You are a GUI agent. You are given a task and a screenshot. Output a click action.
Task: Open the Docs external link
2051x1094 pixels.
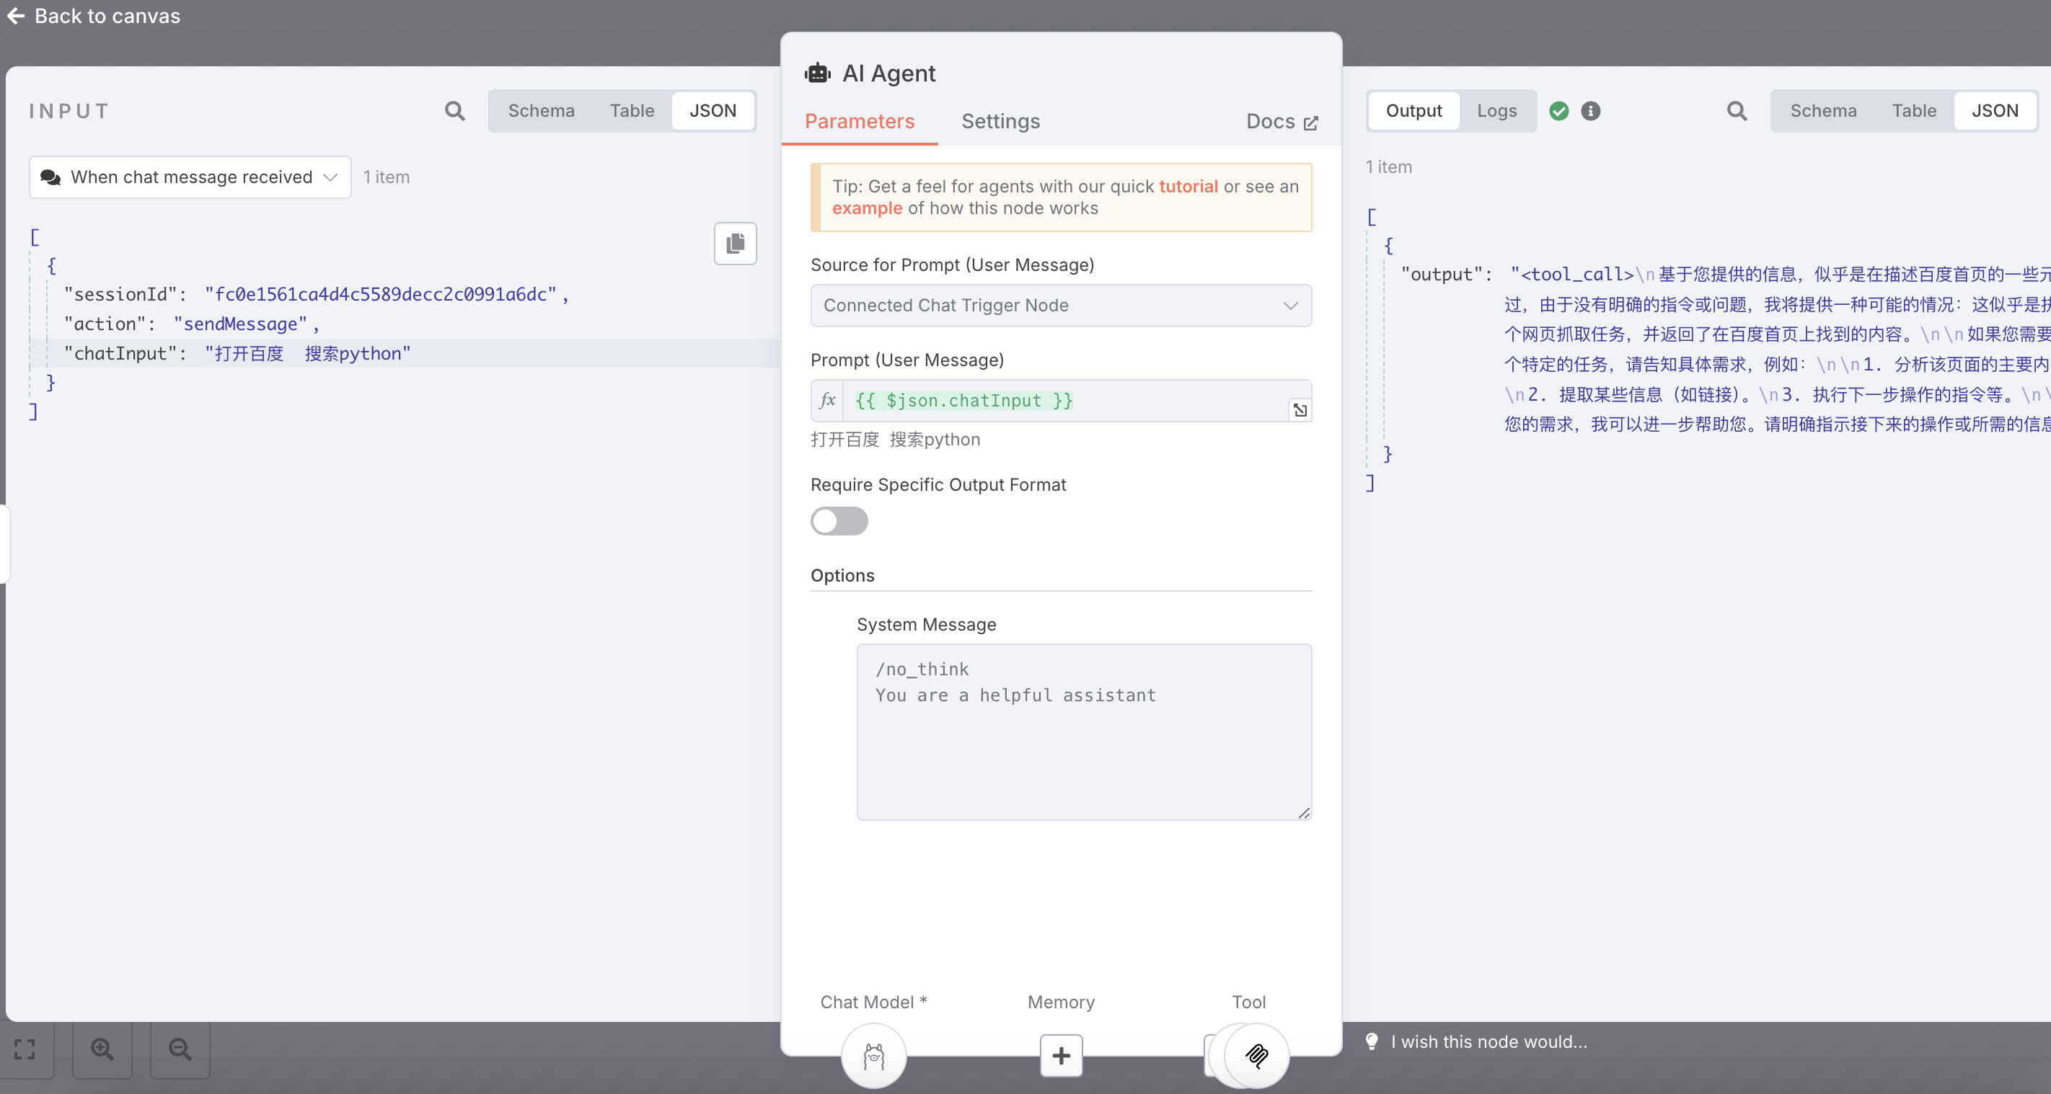point(1281,121)
